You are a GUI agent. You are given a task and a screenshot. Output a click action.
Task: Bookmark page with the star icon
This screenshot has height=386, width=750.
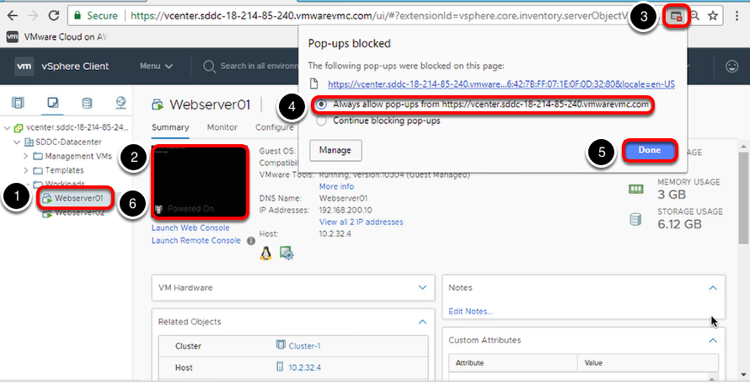click(x=713, y=16)
